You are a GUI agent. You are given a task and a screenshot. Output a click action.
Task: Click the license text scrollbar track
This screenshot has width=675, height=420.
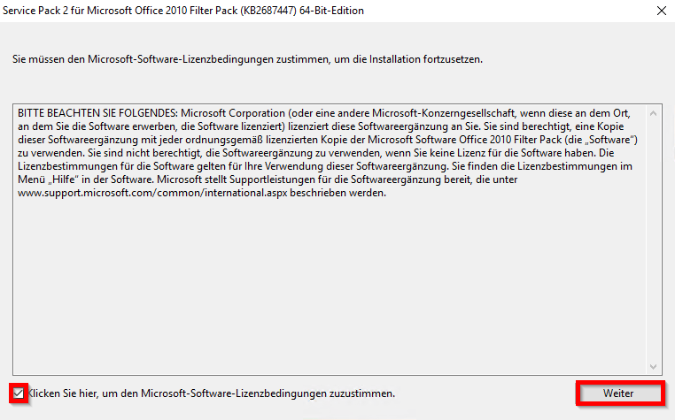(655, 239)
